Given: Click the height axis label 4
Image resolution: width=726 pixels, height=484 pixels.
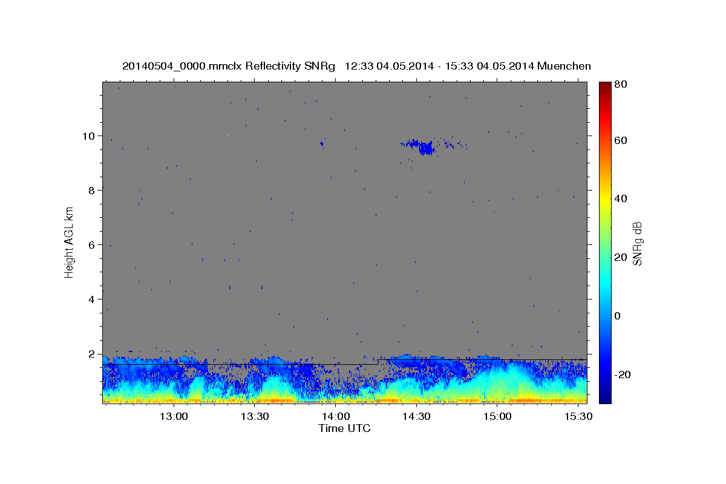Looking at the screenshot, I should [92, 299].
